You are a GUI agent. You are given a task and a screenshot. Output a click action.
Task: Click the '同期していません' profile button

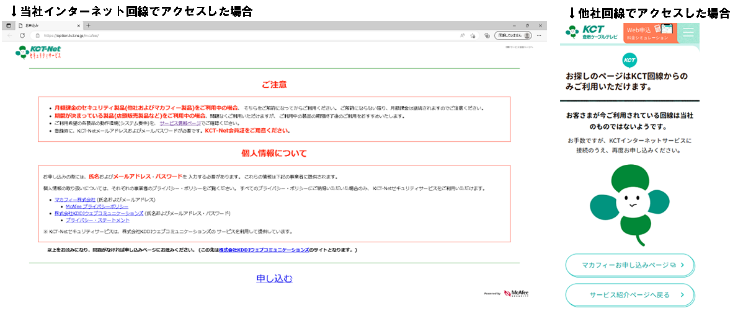point(513,35)
